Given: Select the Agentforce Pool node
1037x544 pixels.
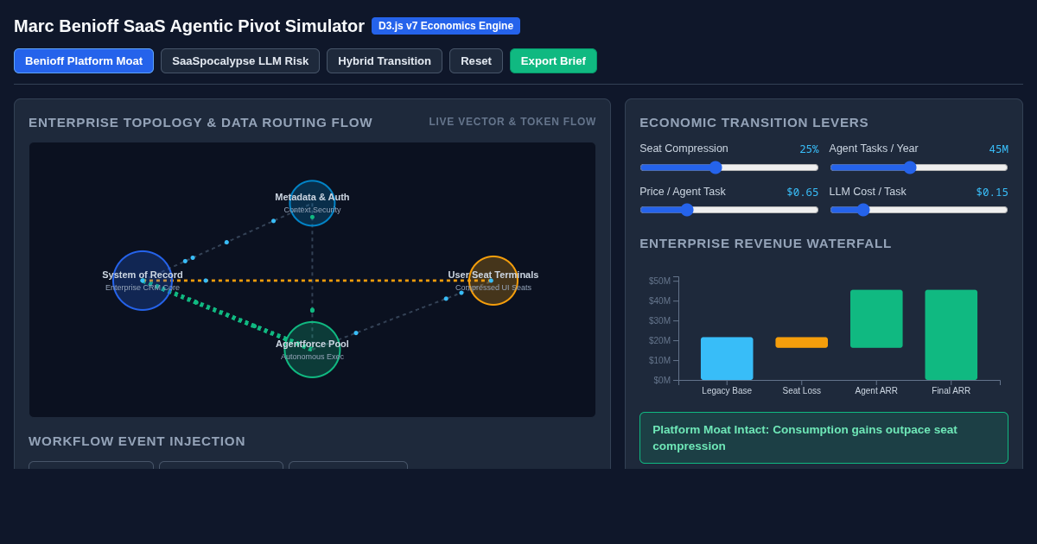Looking at the screenshot, I should click(x=312, y=350).
